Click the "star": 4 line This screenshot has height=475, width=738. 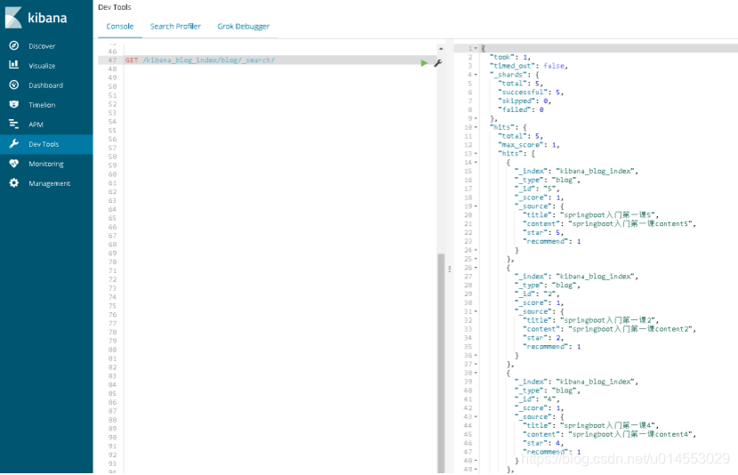(x=542, y=443)
